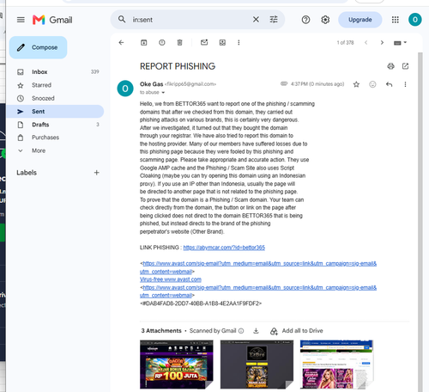Open the main menu hamburger icon
The height and width of the screenshot is (392, 429).
coord(21,20)
